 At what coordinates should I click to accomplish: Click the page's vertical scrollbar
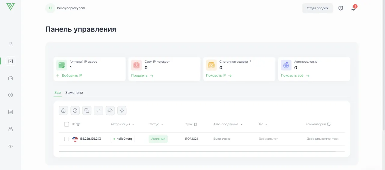point(383,64)
